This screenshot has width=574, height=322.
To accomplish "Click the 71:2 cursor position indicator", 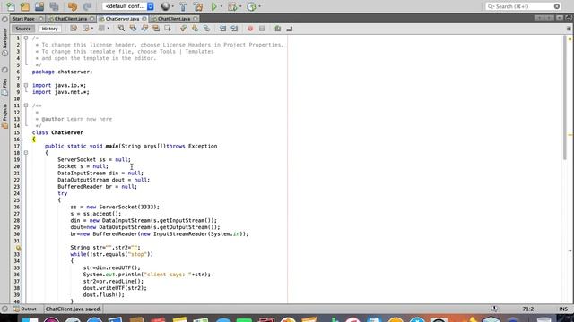I will pyautogui.click(x=528, y=309).
